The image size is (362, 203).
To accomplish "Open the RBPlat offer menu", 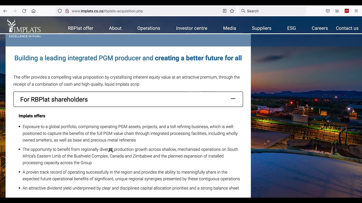I will (80, 28).
